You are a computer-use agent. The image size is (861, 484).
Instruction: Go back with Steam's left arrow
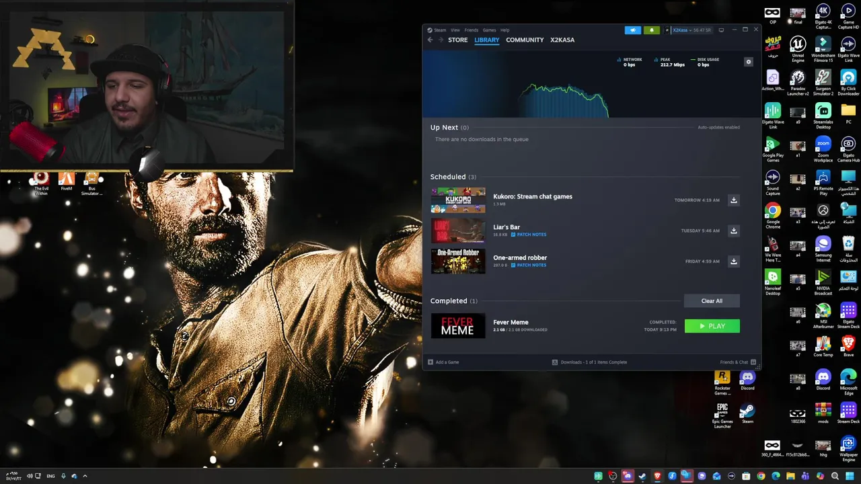pyautogui.click(x=430, y=40)
